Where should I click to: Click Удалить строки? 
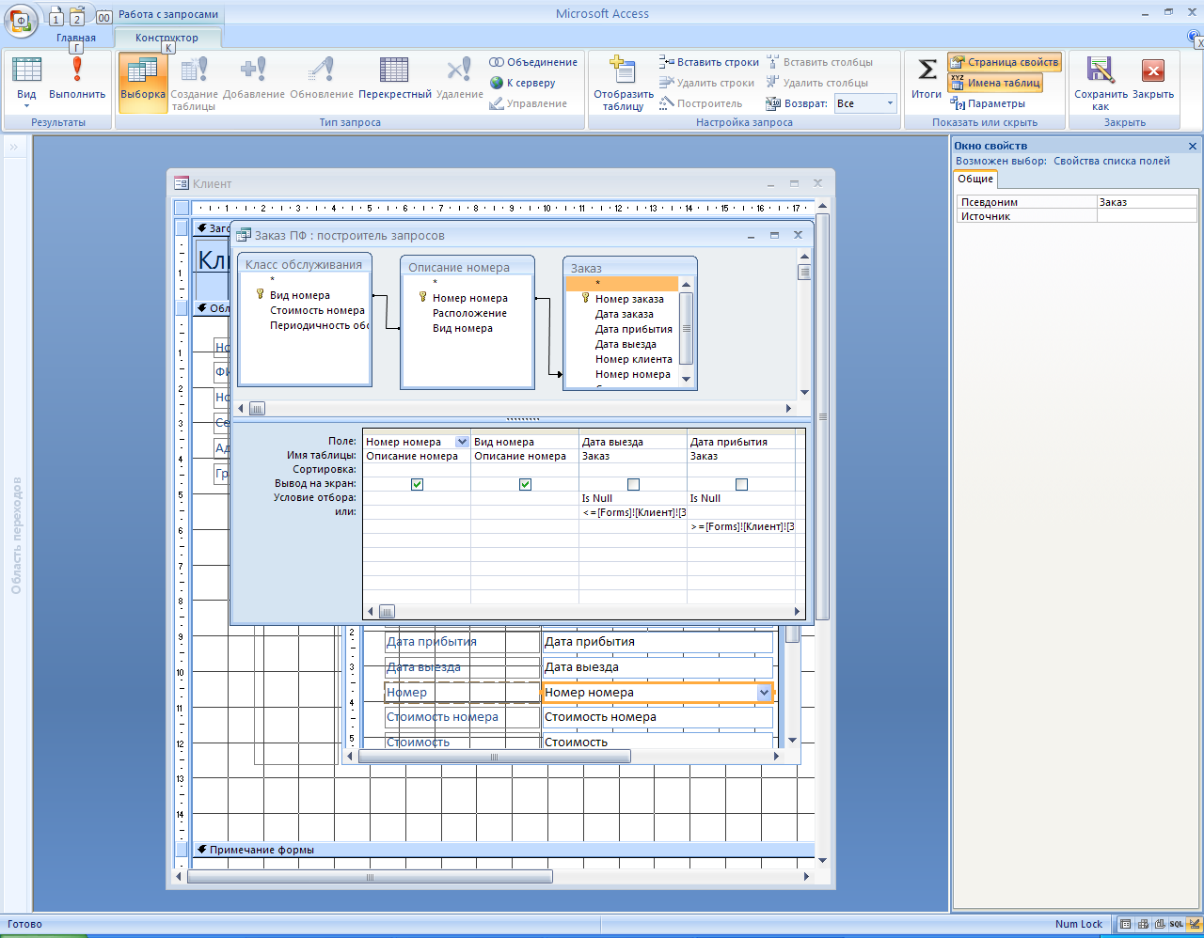[x=707, y=83]
